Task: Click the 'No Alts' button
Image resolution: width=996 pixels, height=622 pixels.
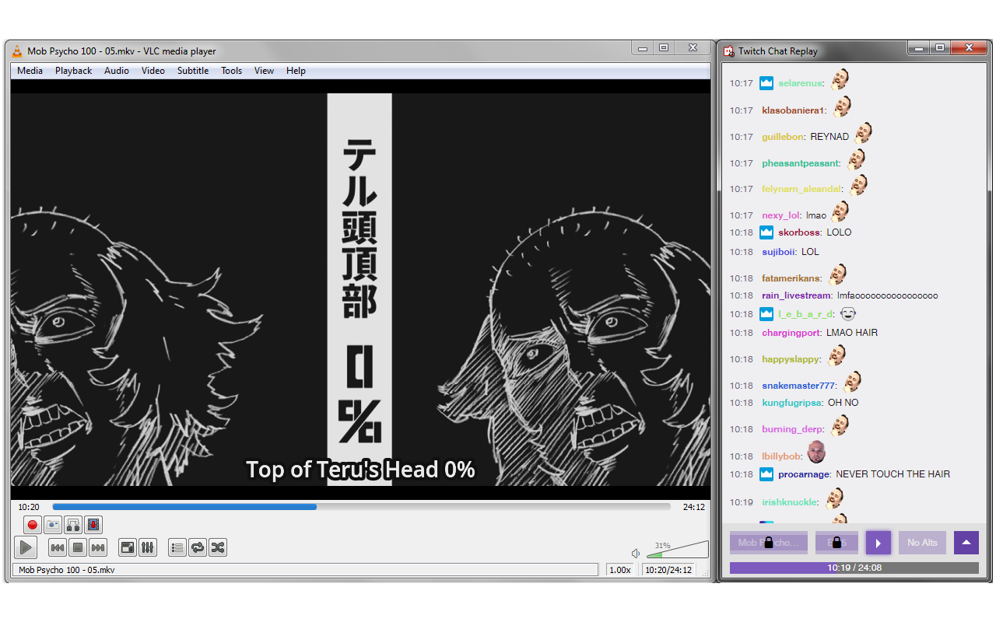Action: [x=922, y=543]
